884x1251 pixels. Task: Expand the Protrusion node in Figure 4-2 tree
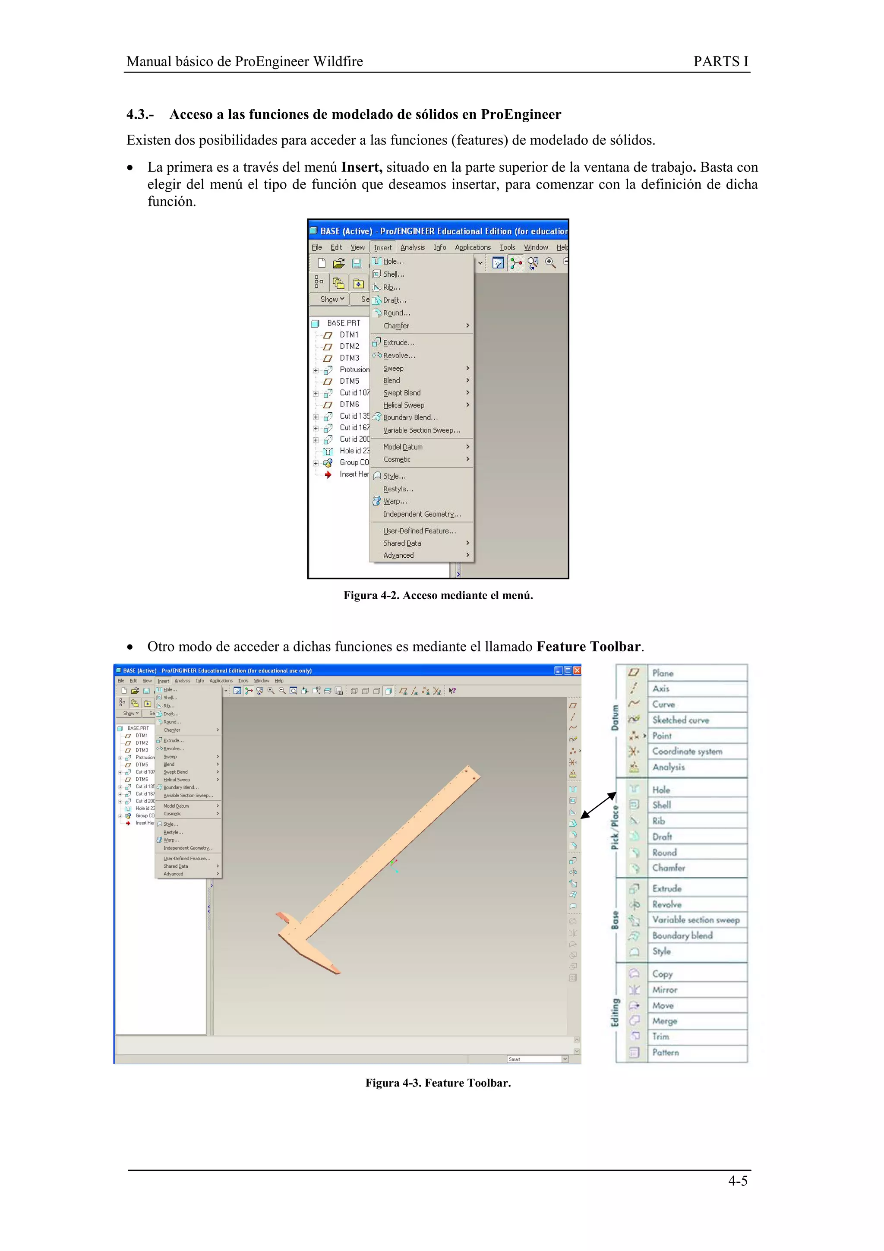coord(316,370)
